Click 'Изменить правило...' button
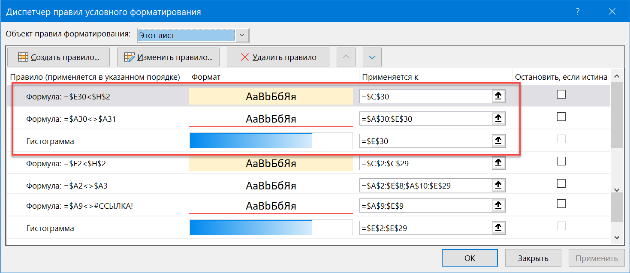 (x=168, y=57)
